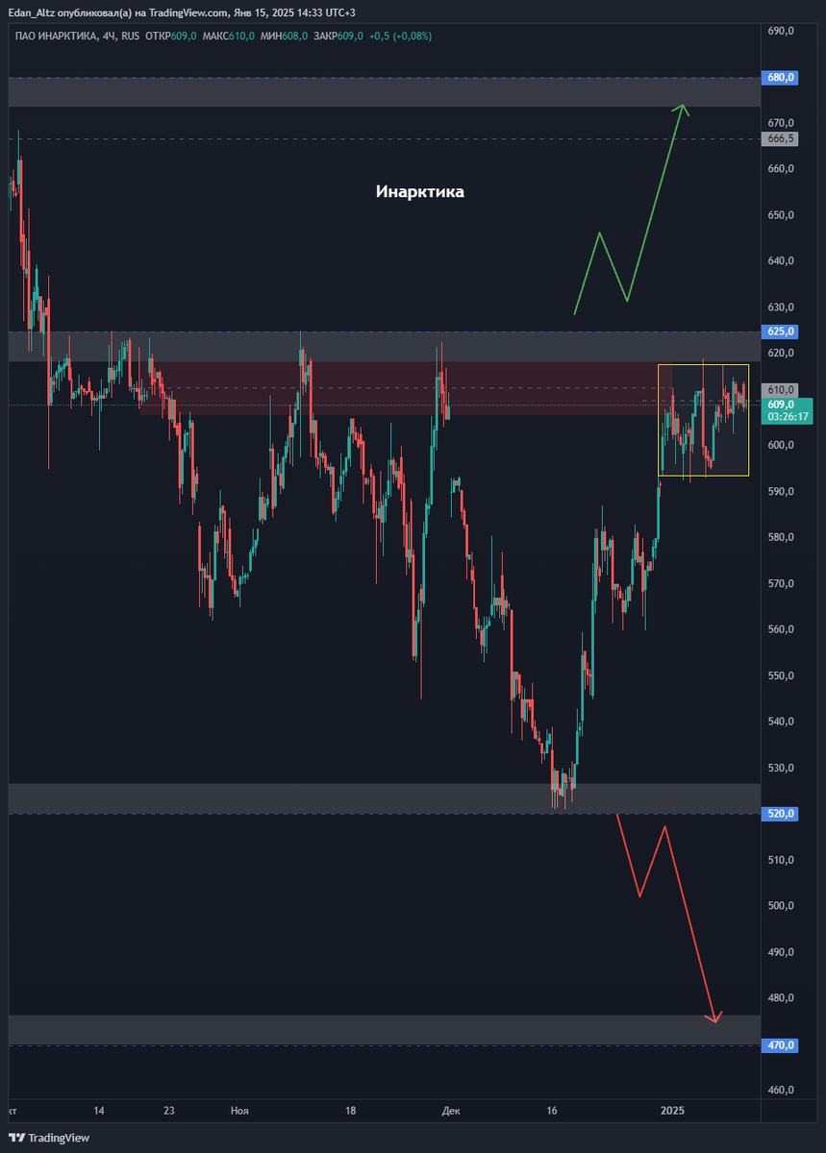Click the ЗАКР 609,0 close value
Viewport: 826px width, 1153px height.
[338, 36]
